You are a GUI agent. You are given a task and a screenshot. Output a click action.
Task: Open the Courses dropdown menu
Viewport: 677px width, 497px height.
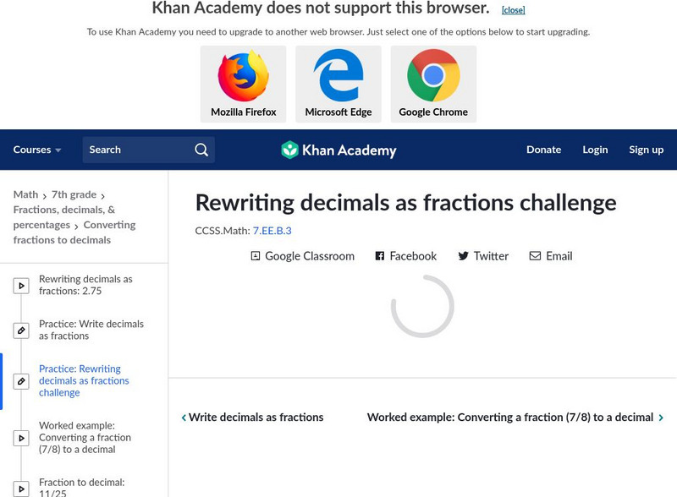pyautogui.click(x=37, y=150)
